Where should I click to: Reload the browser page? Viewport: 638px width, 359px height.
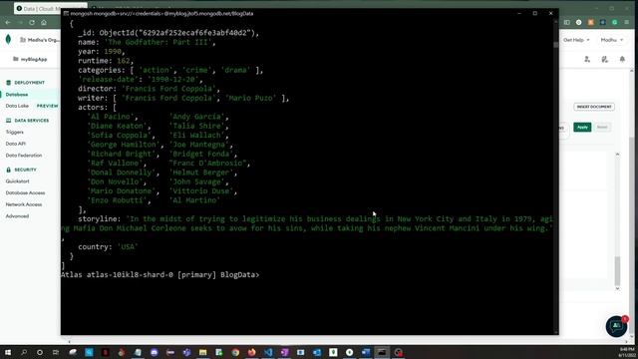click(32, 22)
